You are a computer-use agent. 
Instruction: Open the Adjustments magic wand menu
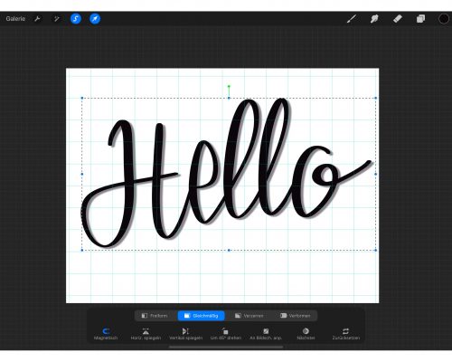[56, 19]
